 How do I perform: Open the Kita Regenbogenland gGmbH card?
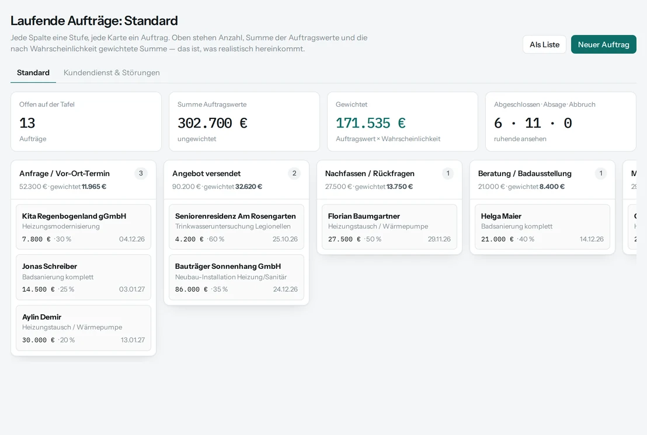coord(84,227)
